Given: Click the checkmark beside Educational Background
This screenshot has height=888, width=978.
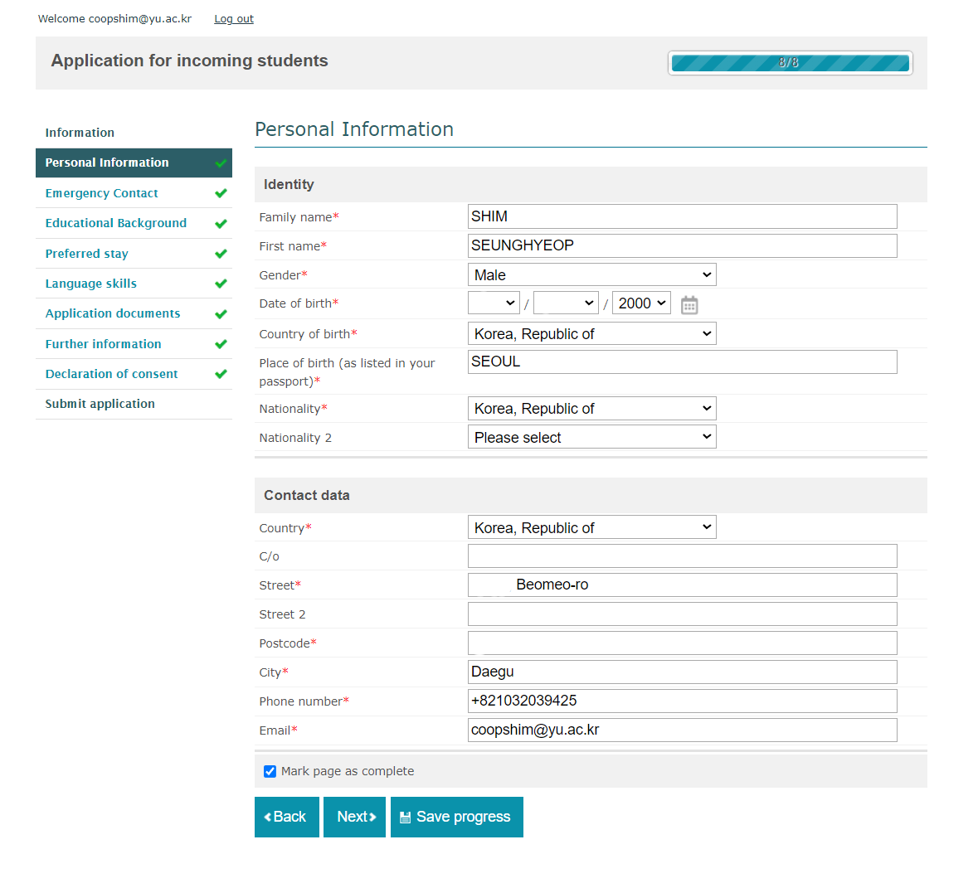Looking at the screenshot, I should tap(221, 223).
